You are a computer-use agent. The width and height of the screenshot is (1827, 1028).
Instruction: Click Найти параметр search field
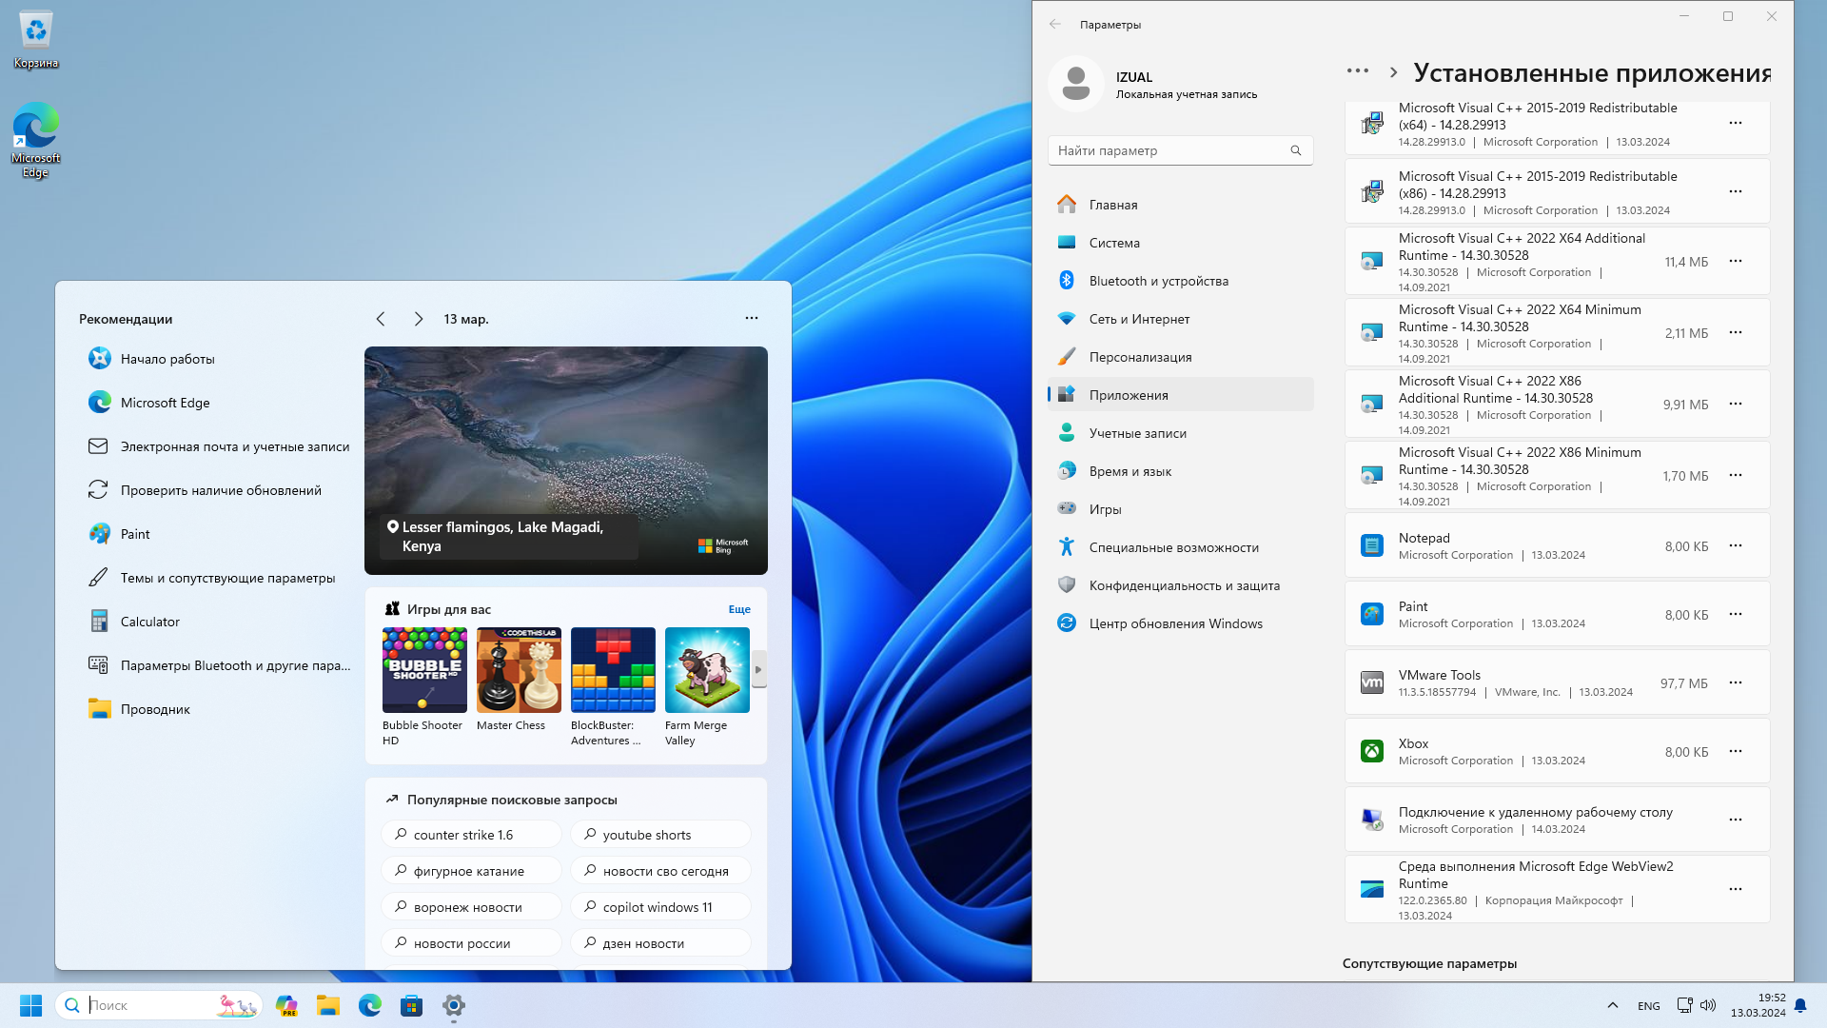pyautogui.click(x=1180, y=150)
